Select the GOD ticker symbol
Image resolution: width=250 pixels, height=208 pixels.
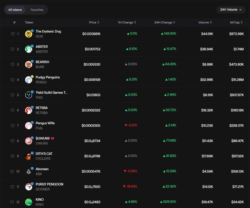click(x=39, y=36)
